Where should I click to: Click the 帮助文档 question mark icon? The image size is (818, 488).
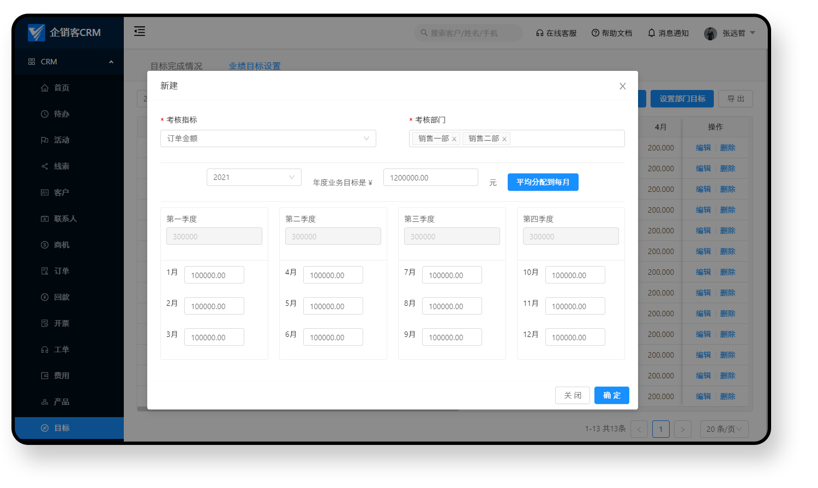click(595, 33)
